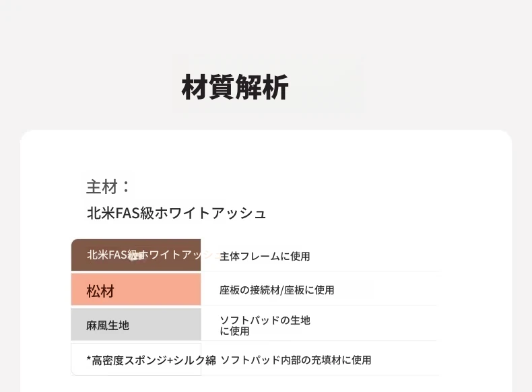Click the 座板の接続材/座板に使用 description

tap(277, 290)
